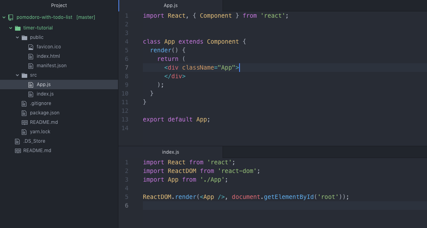Click the file icon beside index.js in src
This screenshot has height=228, width=427.
point(31,94)
